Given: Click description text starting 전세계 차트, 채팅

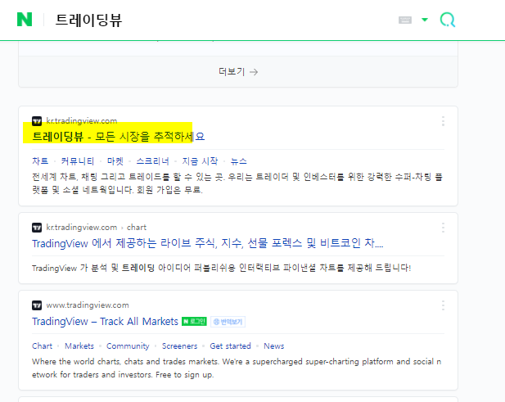Looking at the screenshot, I should point(237,183).
